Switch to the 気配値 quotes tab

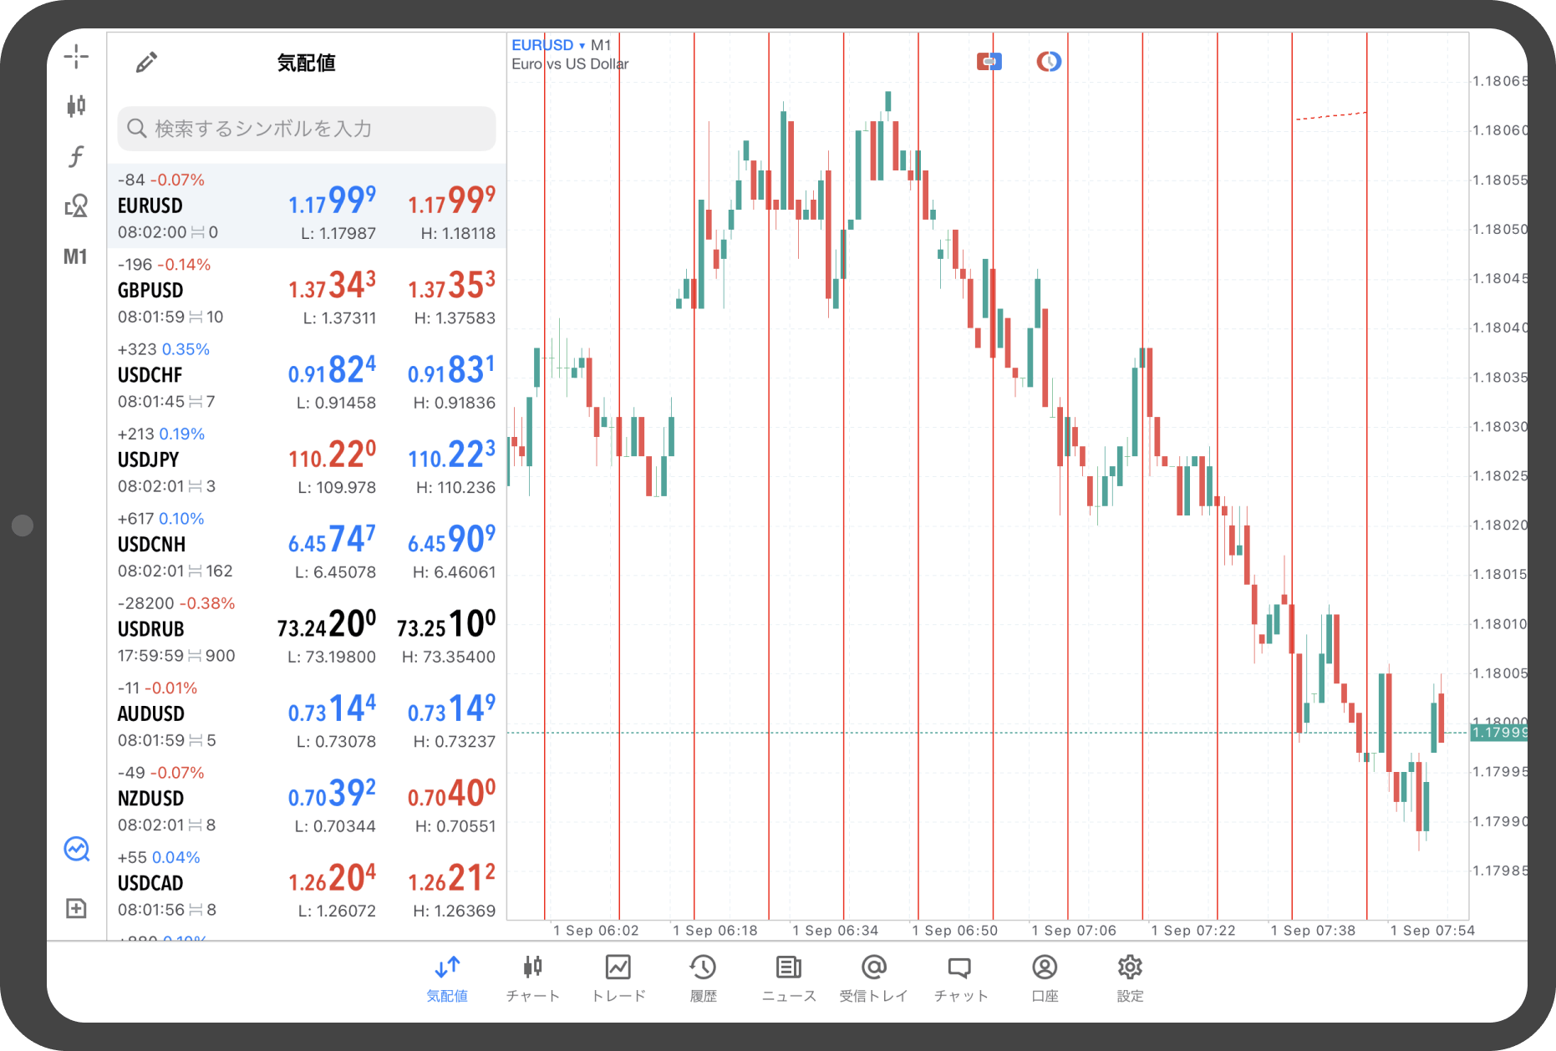point(447,979)
